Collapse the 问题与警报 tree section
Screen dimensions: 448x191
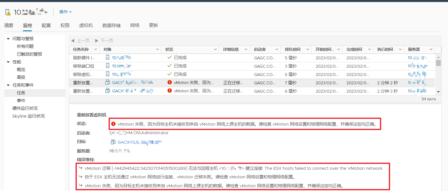pyautogui.click(x=8, y=38)
